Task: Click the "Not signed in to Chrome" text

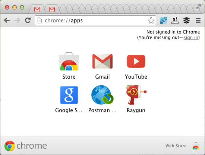Action: pos(173,32)
